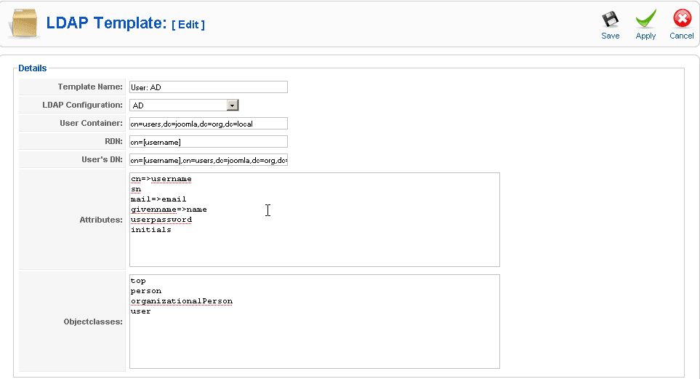
Task: Click the LDAP Template box icon
Action: coord(25,24)
